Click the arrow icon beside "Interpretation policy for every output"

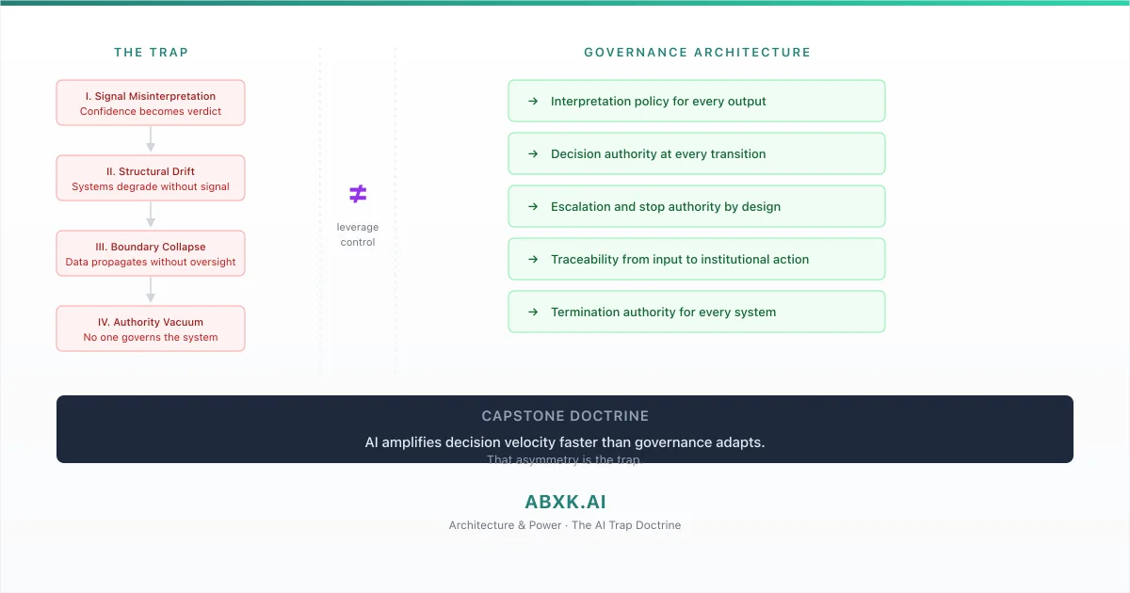tap(534, 101)
